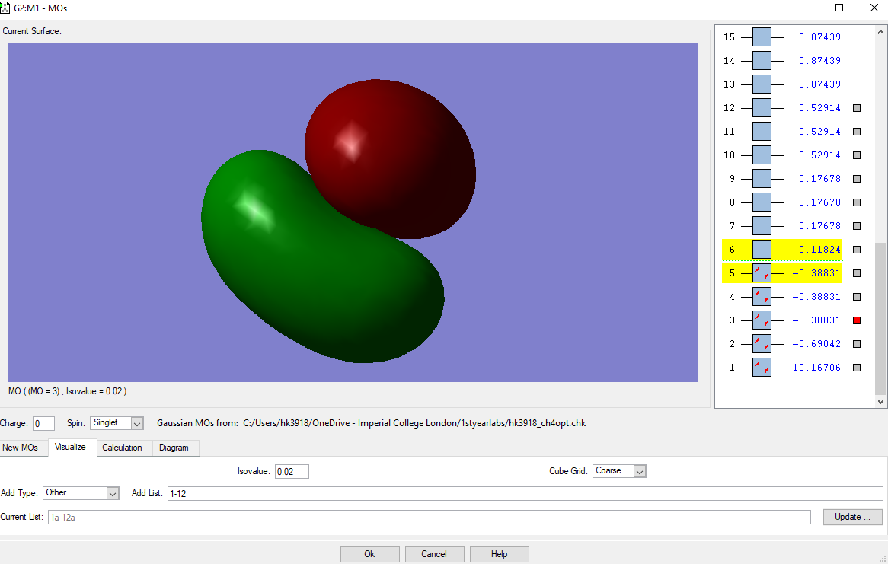The width and height of the screenshot is (888, 564).
Task: Toggle the red surface marker for MO 3
Action: coord(857,320)
